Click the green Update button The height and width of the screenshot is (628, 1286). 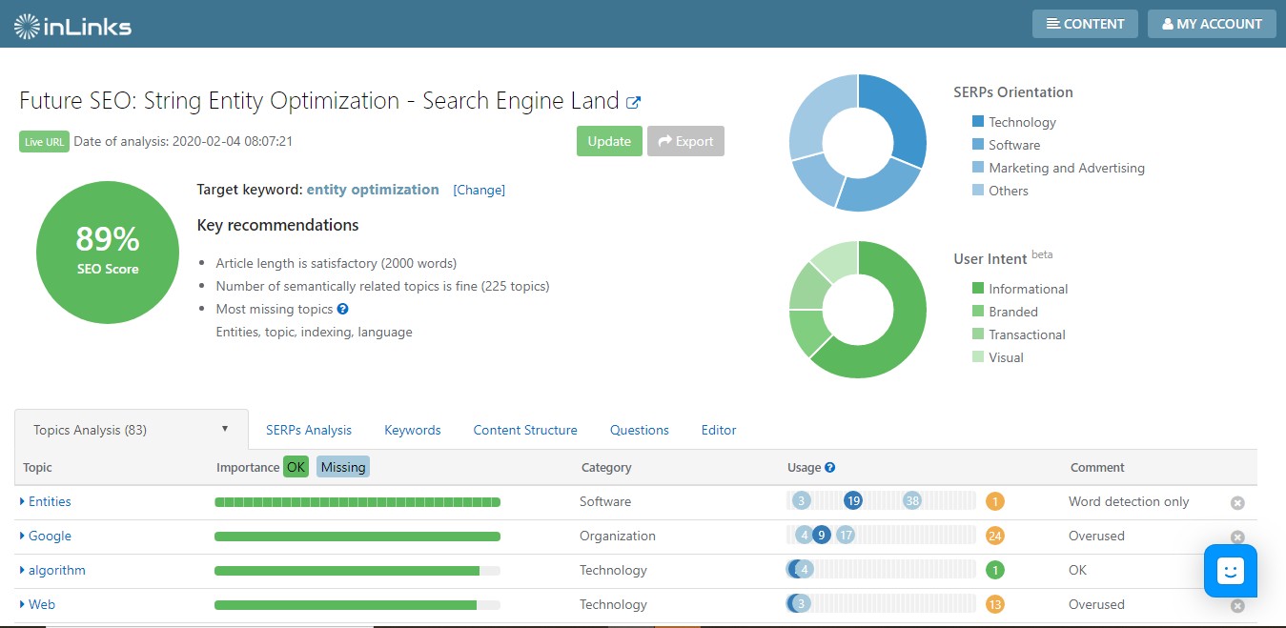[x=609, y=141]
